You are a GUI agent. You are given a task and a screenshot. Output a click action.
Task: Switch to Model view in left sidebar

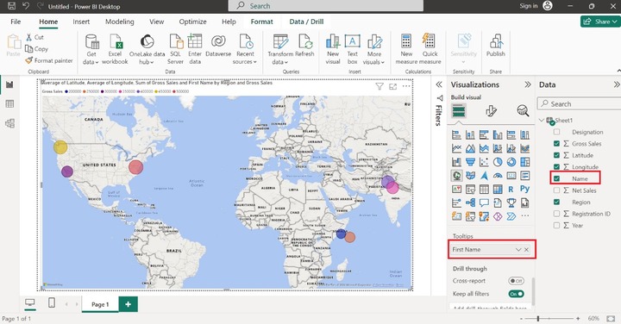click(9, 123)
